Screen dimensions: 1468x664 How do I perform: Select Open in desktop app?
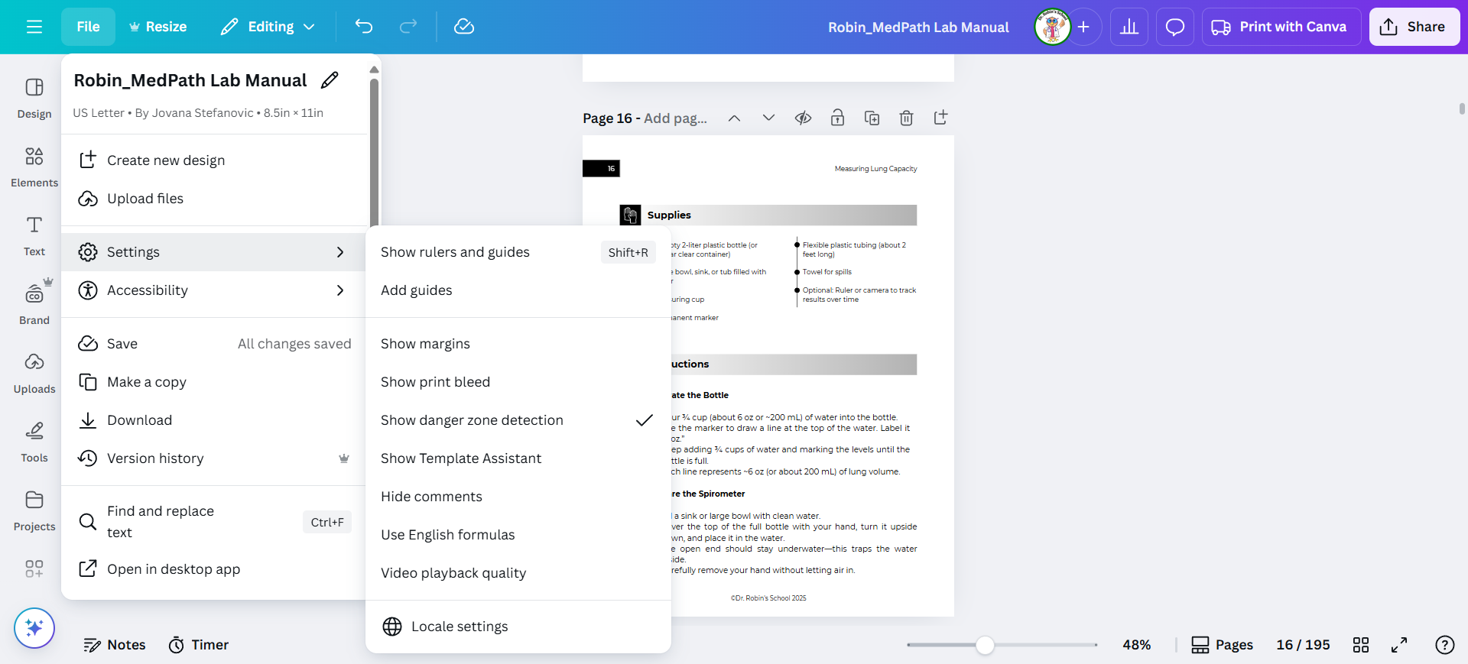click(x=214, y=569)
